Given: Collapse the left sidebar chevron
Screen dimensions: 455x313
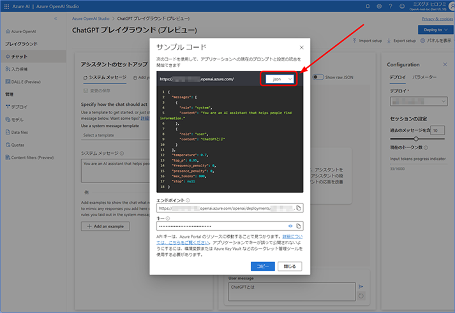Looking at the screenshot, I should [x=56, y=18].
